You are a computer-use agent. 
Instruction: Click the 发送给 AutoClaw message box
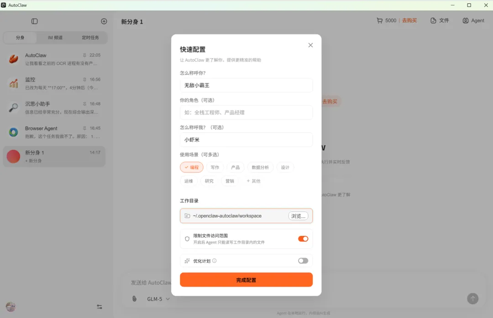pos(151,282)
